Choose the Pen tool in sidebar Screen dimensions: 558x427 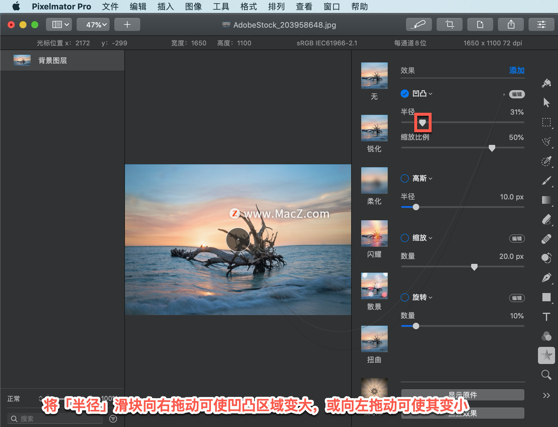coord(547,278)
